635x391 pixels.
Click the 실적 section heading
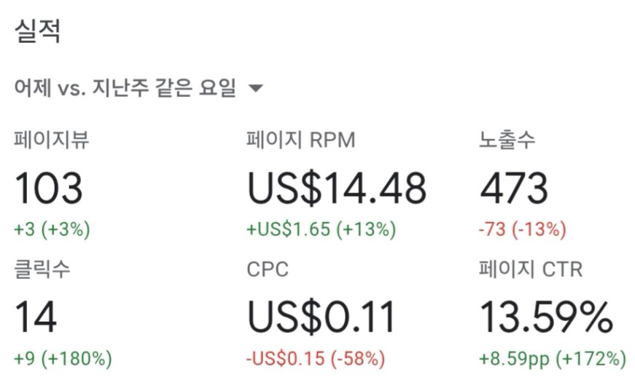tap(38, 31)
